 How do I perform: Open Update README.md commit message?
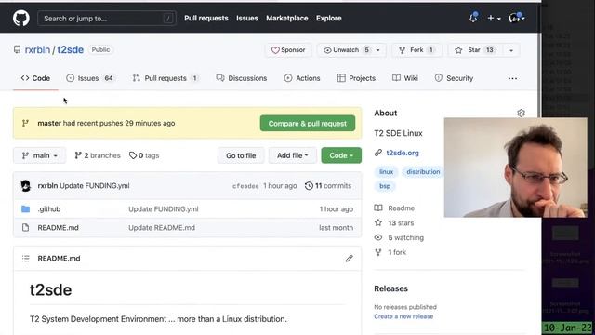[x=162, y=227]
